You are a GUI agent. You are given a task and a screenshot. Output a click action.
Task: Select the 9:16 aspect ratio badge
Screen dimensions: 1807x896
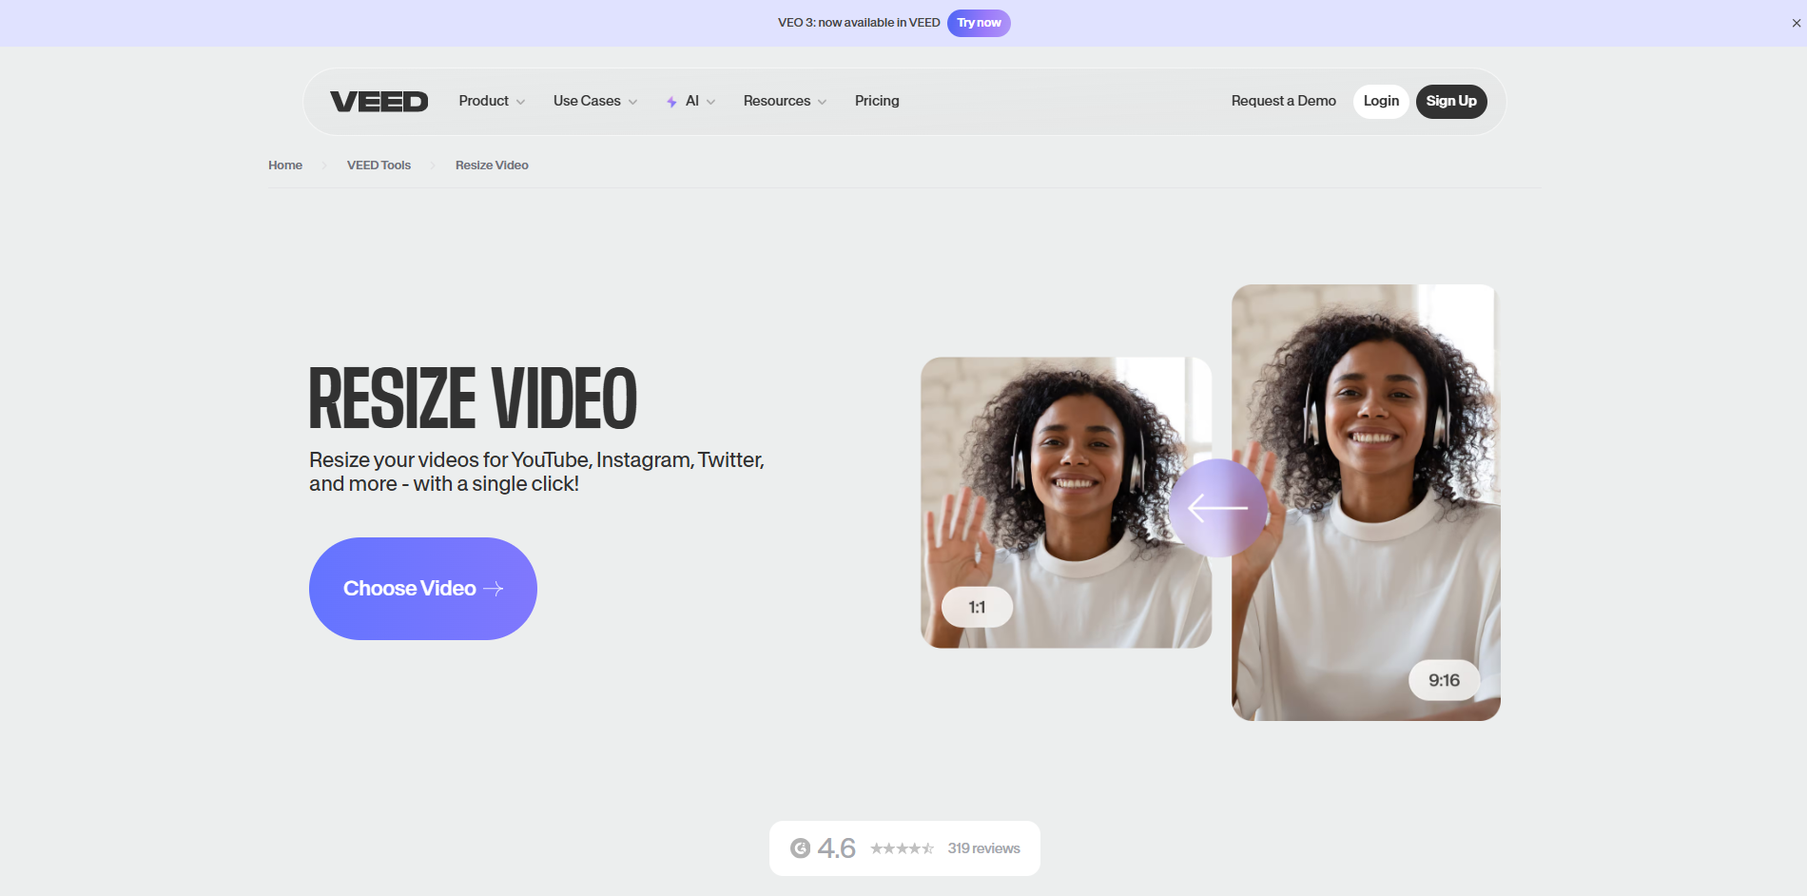tap(1444, 680)
